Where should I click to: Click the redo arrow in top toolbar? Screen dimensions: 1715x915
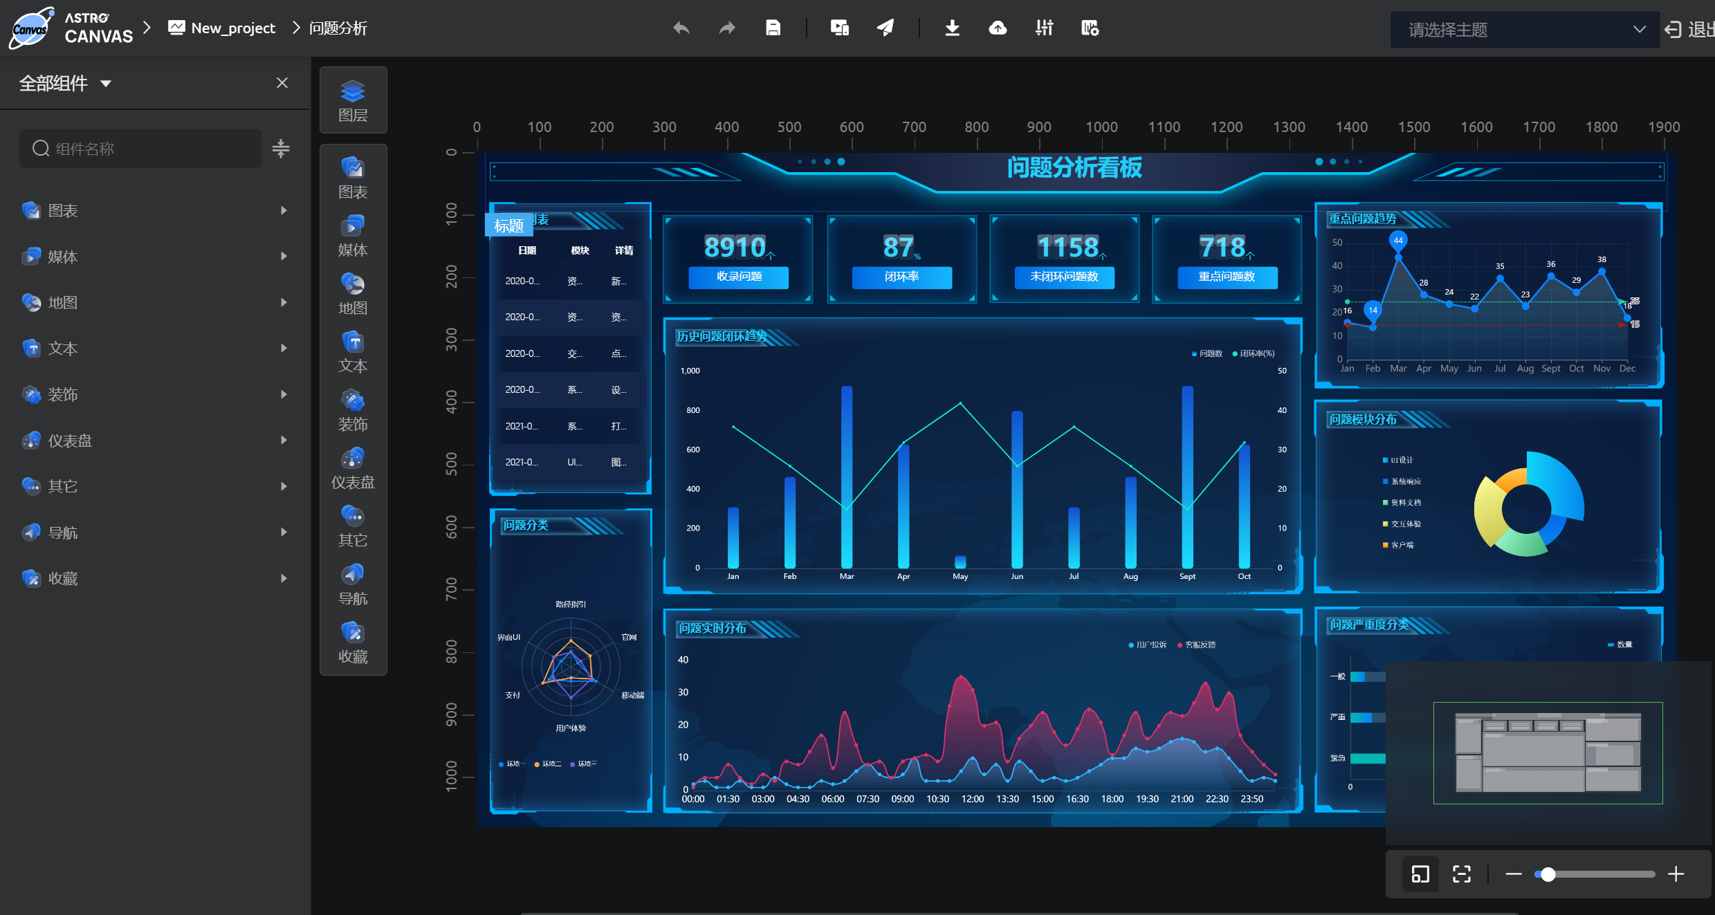click(x=726, y=28)
